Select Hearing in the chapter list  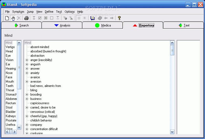click(x=11, y=69)
